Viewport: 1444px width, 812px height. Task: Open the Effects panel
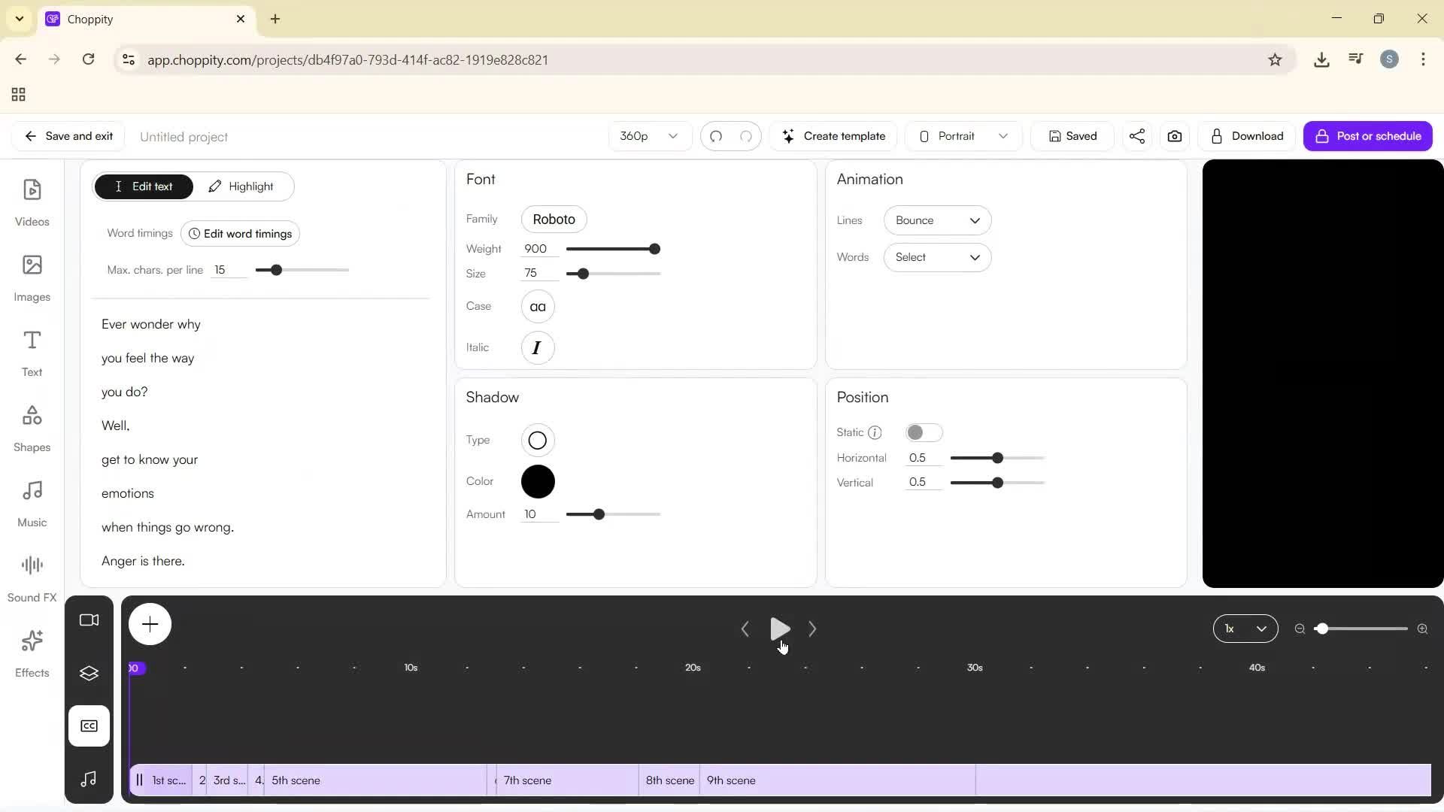tap(32, 651)
